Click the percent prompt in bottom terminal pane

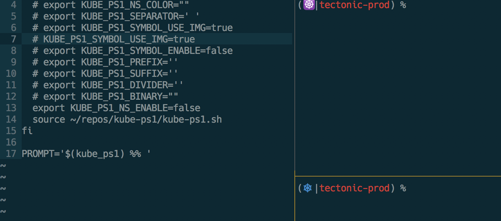[403, 188]
